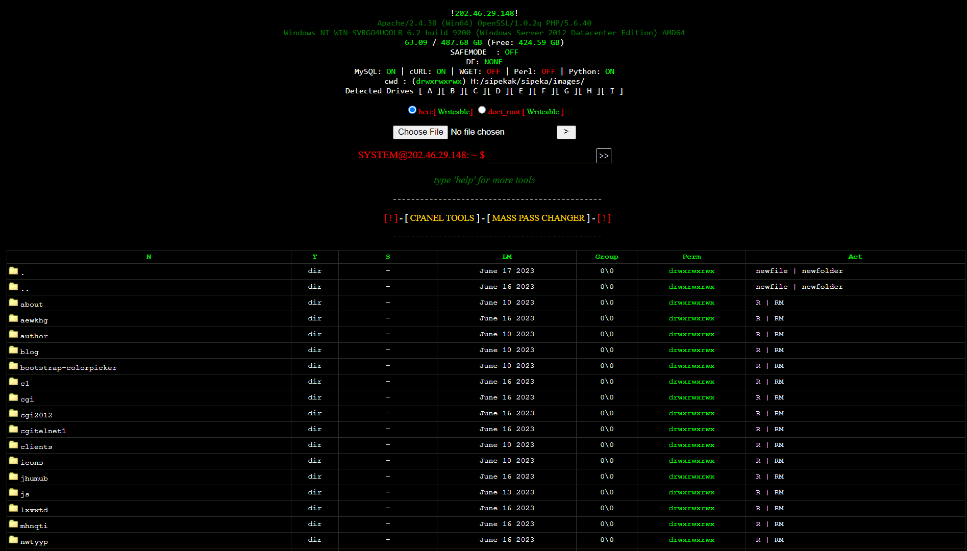Click the bootstrap-colorpicker folder icon
Screen dimensions: 967x551
[13, 365]
